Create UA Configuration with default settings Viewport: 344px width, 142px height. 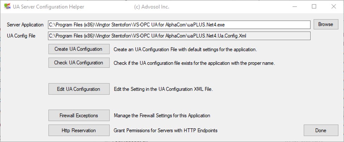click(x=78, y=49)
